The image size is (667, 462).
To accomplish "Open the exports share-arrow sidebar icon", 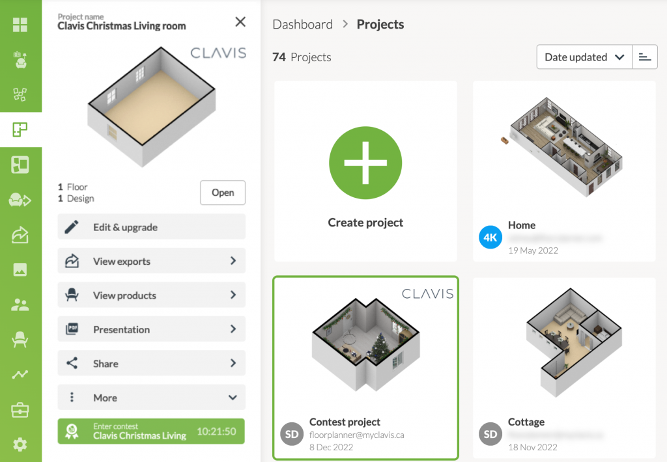I will click(20, 235).
